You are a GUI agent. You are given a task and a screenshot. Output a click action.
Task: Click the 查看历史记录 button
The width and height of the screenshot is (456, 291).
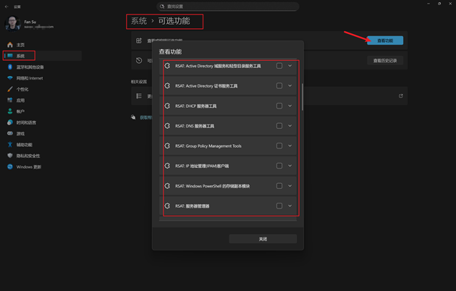pos(384,61)
